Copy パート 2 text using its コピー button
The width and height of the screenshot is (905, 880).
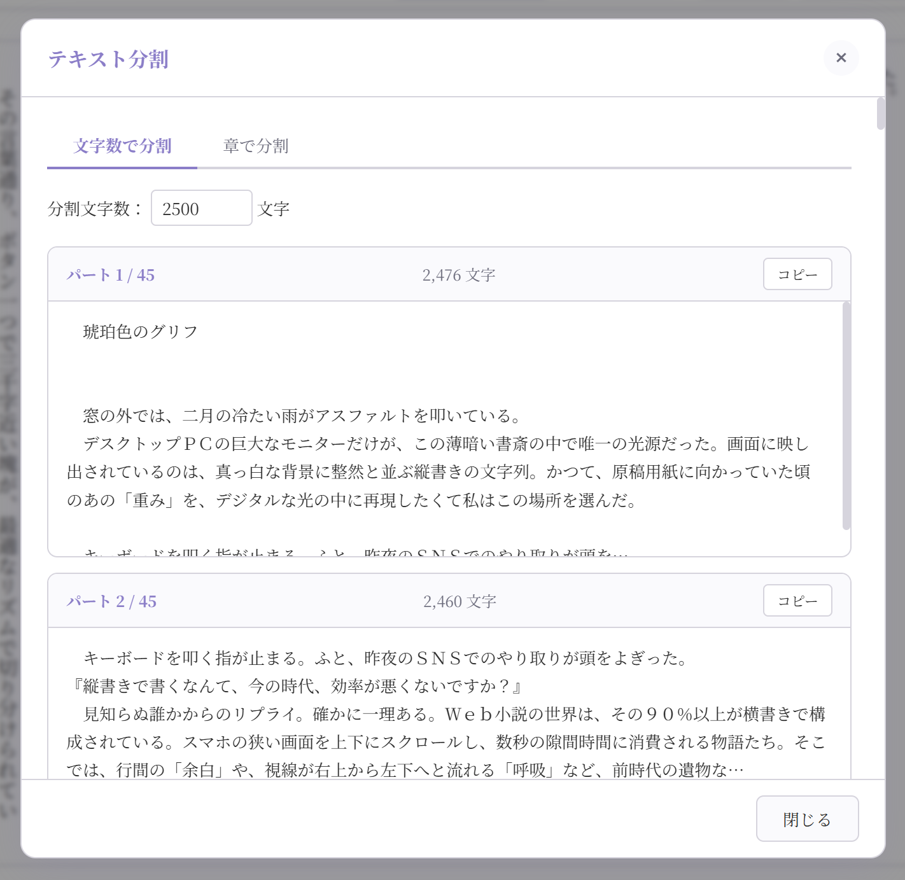pyautogui.click(x=797, y=600)
